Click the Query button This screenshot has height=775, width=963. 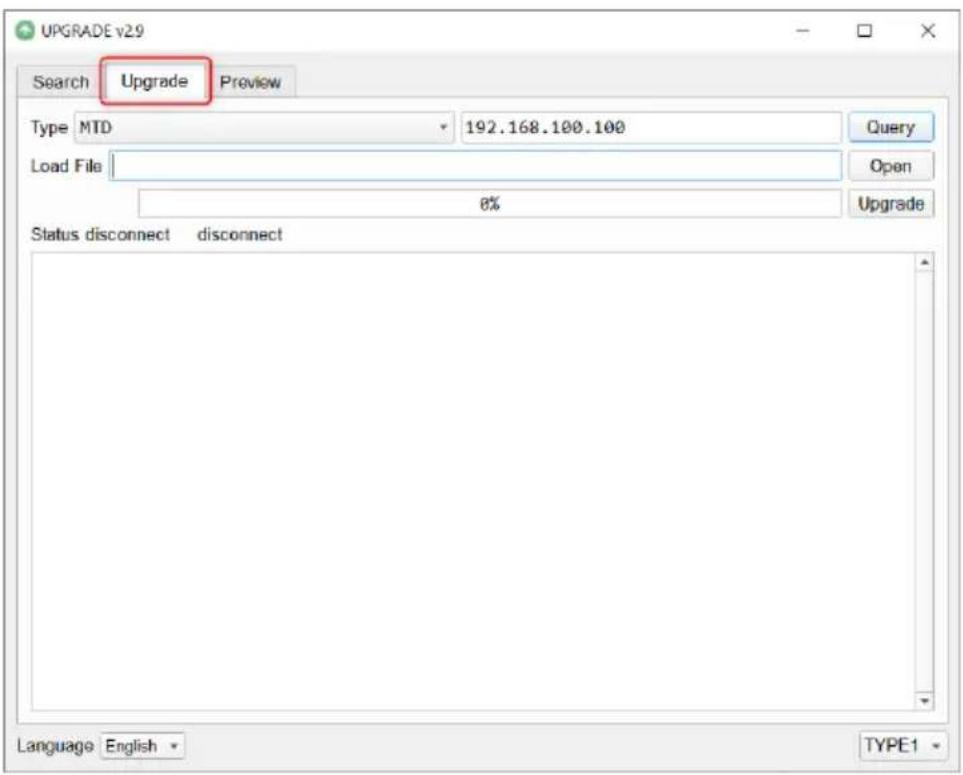tap(890, 127)
